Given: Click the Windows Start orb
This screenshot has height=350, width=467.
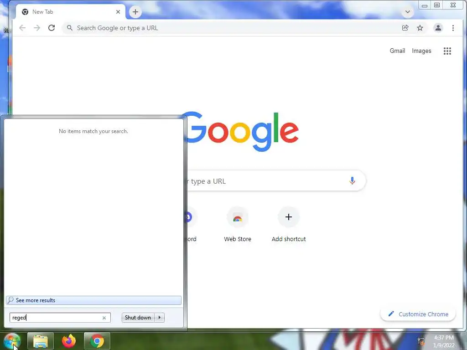Looking at the screenshot, I should [12, 341].
